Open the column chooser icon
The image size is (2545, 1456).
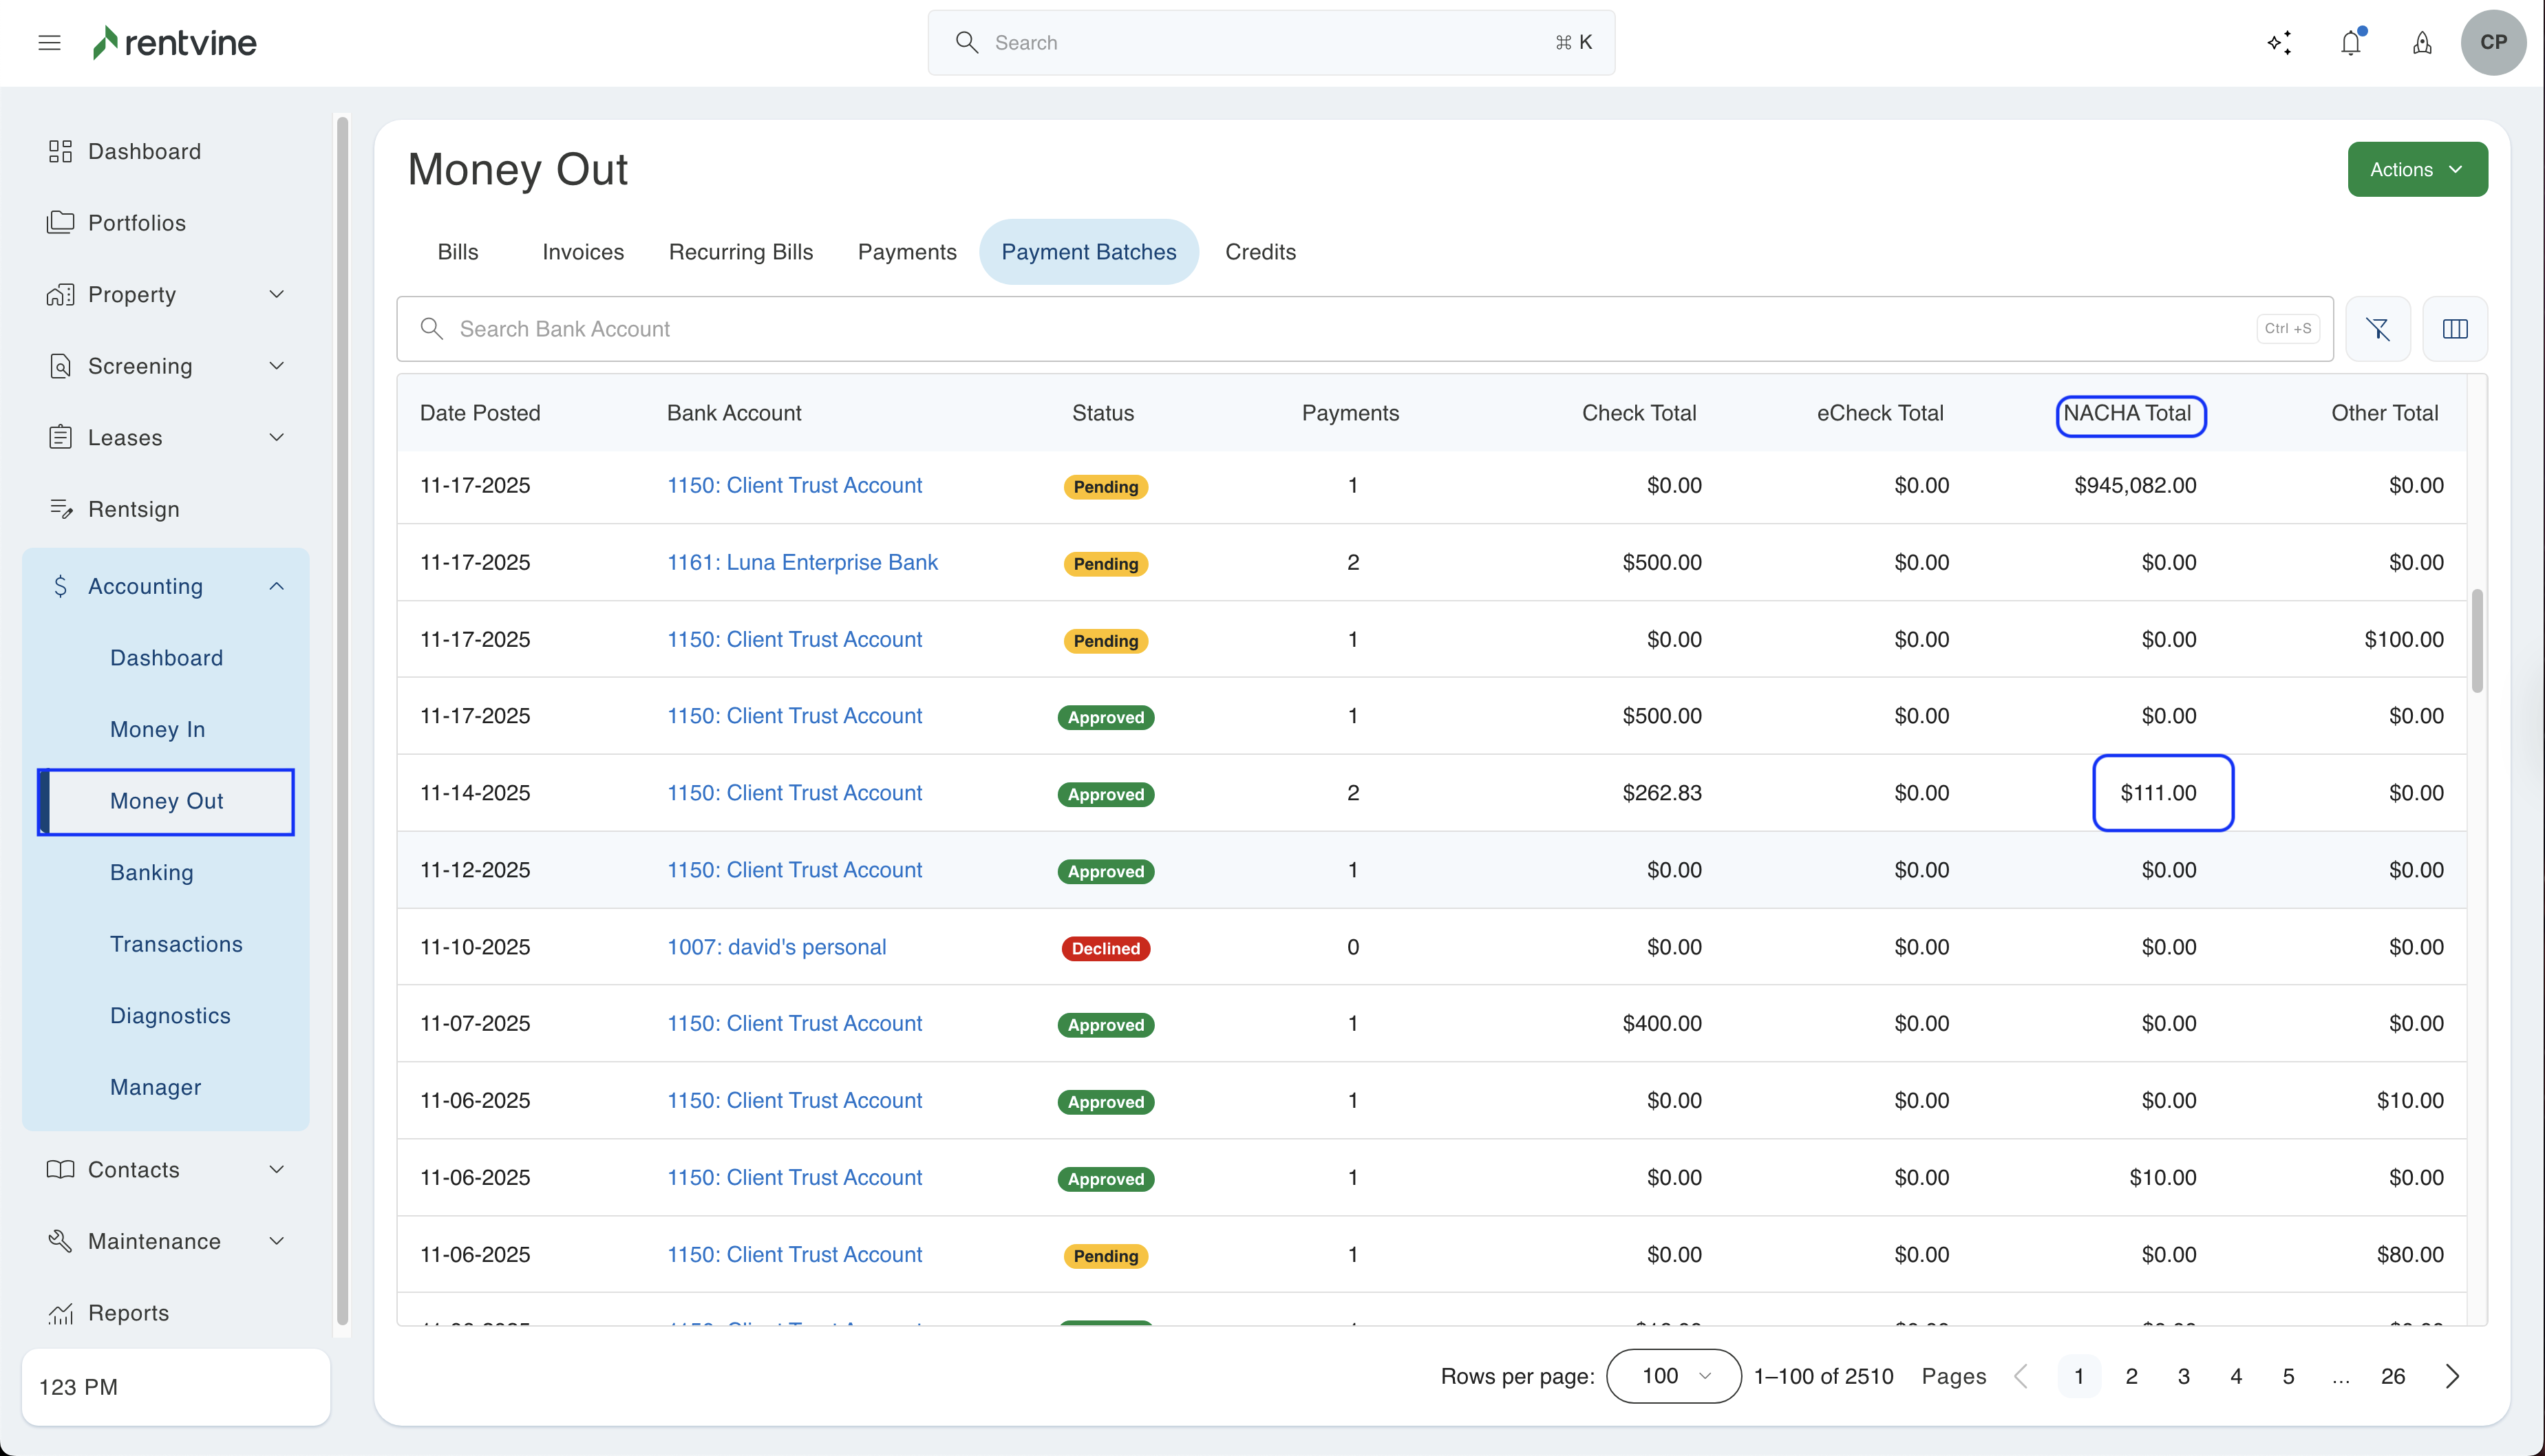2455,329
